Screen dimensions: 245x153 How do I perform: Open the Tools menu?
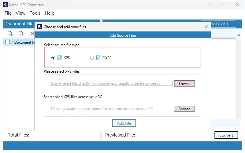tap(35, 13)
